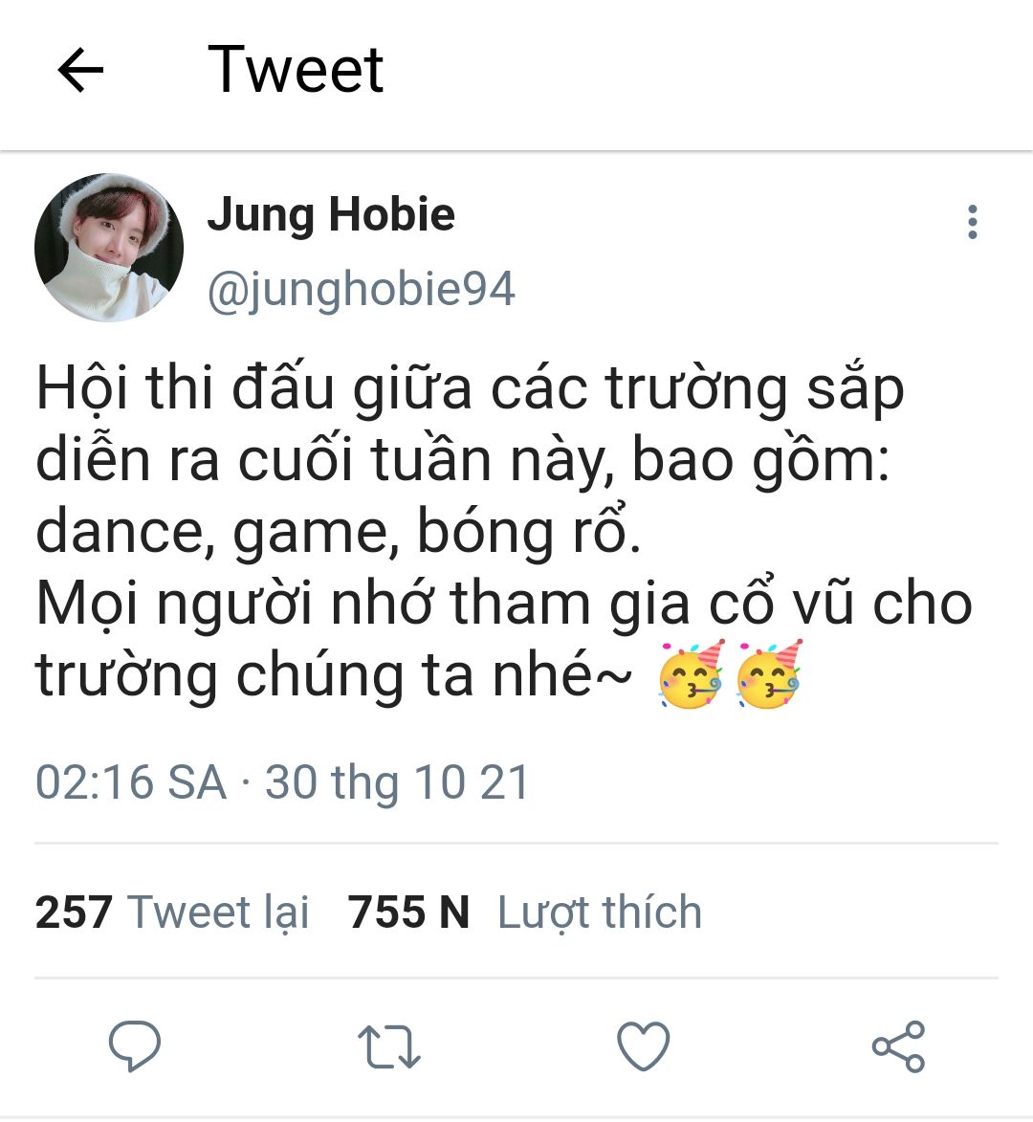Image resolution: width=1033 pixels, height=1122 pixels.
Task: Open the three-dot more options menu
Action: (972, 222)
